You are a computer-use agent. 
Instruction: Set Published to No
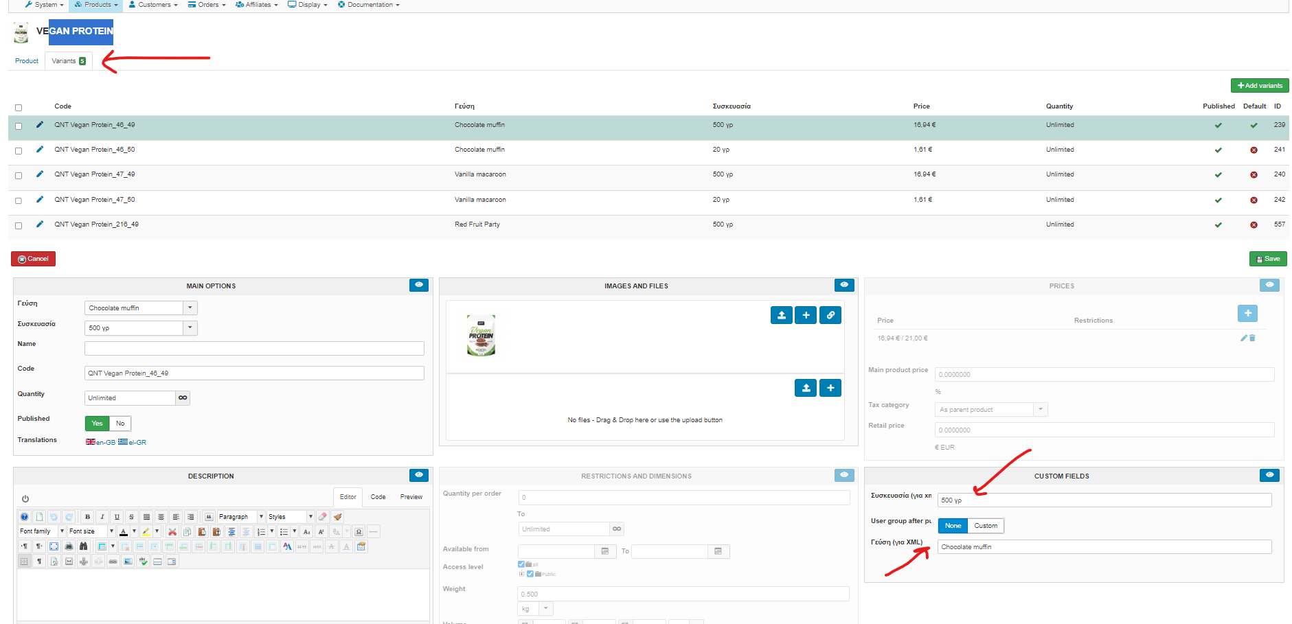coord(120,424)
